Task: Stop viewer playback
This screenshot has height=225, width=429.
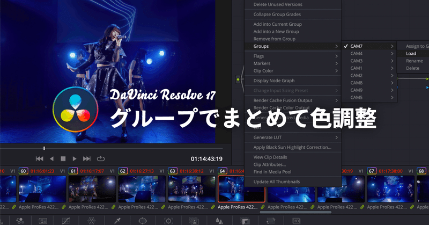Action: 63,158
